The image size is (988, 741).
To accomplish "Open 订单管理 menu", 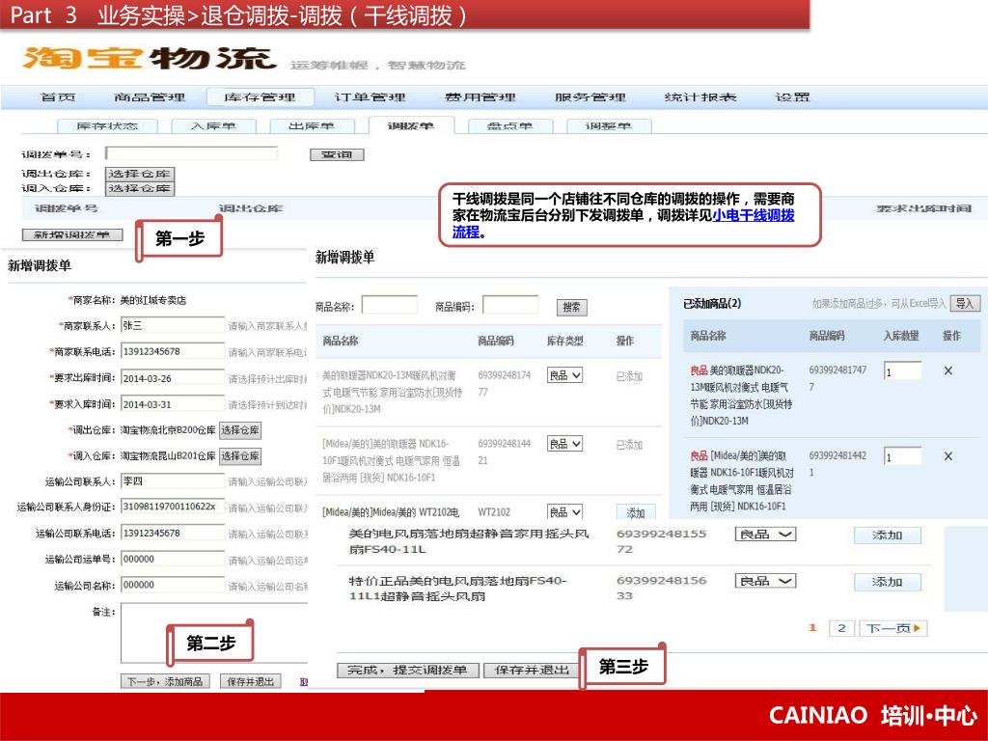I will (x=370, y=97).
